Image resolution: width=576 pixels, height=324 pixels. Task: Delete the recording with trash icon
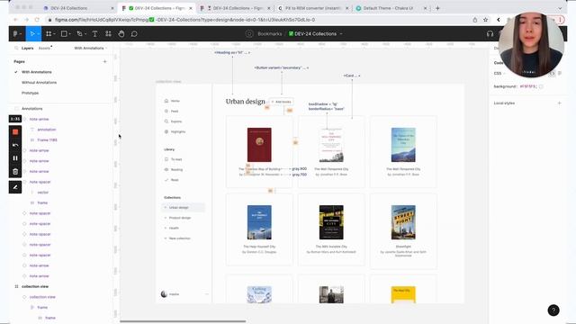[15, 172]
